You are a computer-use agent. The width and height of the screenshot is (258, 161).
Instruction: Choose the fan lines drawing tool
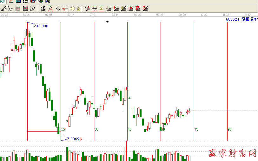point(32,9)
